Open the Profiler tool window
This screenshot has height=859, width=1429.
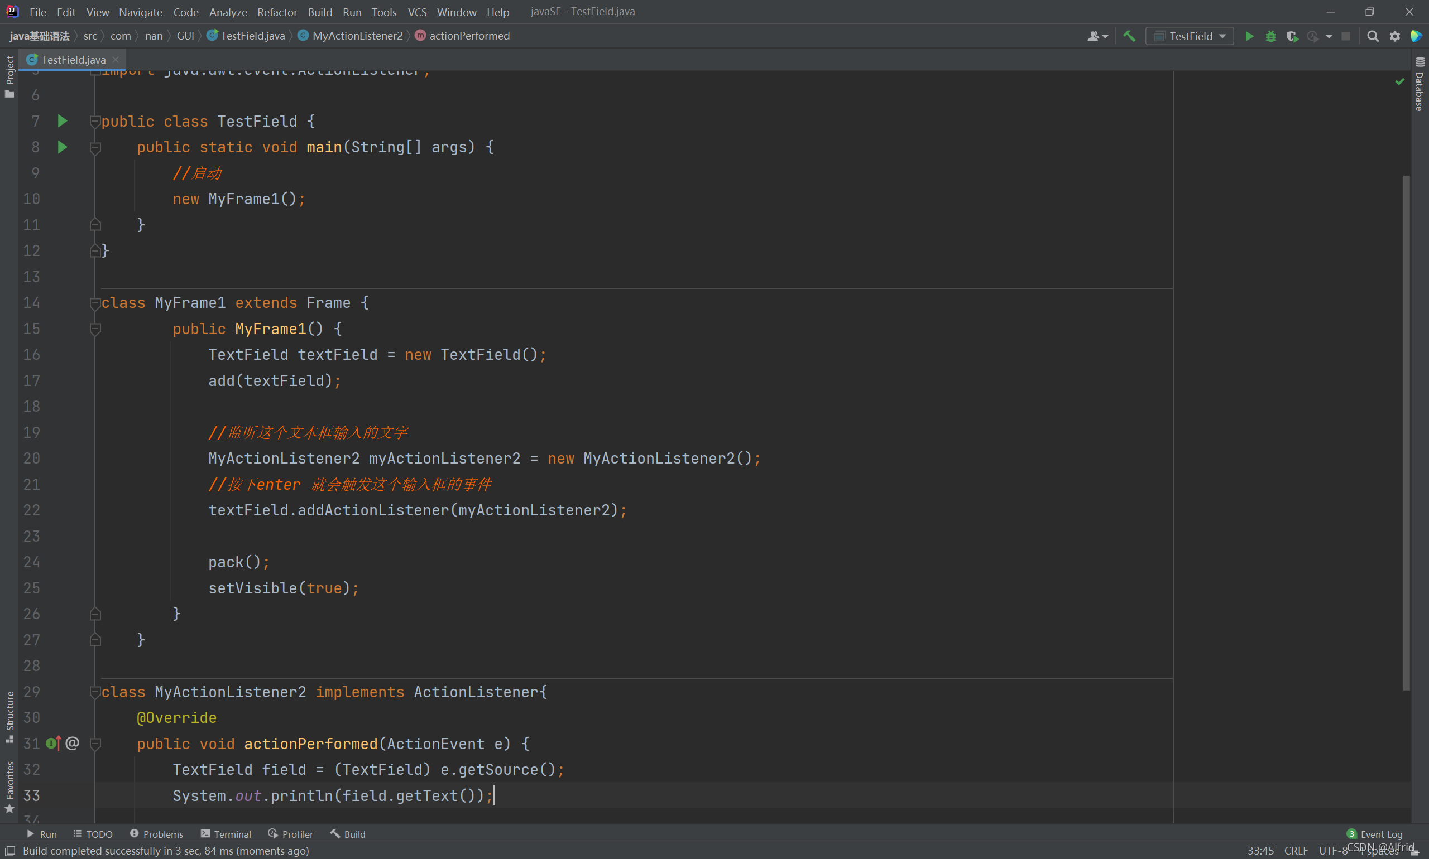[291, 834]
